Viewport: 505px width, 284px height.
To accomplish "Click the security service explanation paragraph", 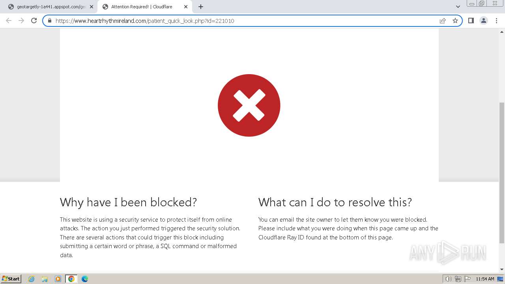I will point(150,237).
